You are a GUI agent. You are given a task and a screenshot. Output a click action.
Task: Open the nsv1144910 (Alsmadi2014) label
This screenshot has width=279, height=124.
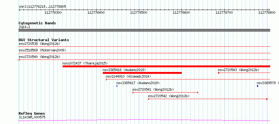(128, 76)
